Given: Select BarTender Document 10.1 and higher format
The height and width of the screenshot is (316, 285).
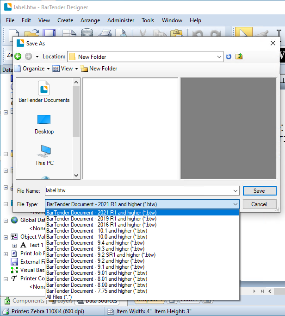Looking at the screenshot, I should point(97,231).
